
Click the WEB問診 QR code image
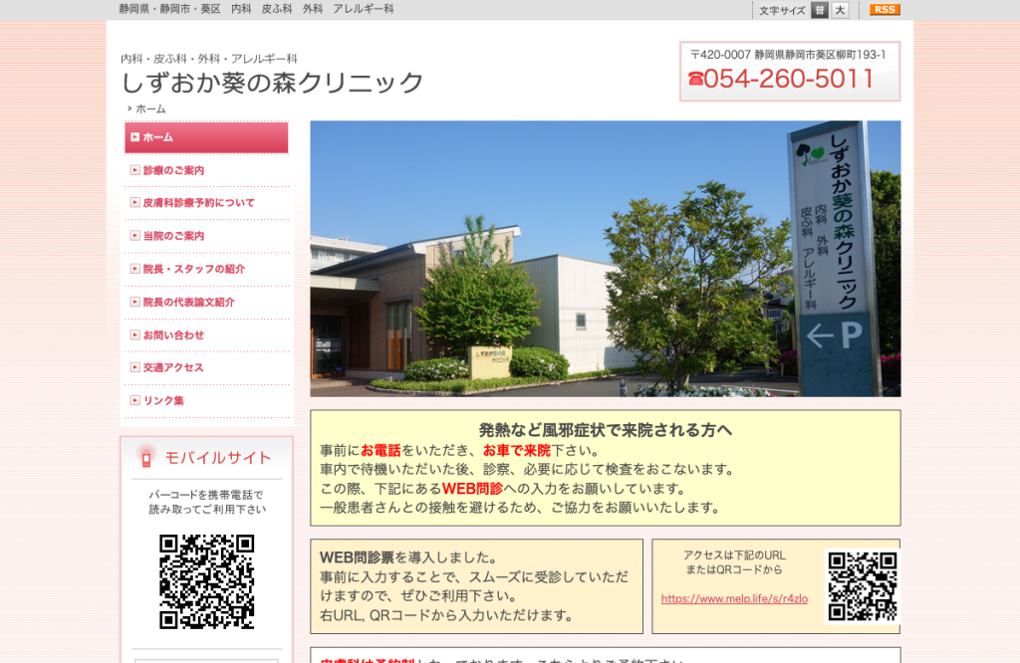click(863, 586)
